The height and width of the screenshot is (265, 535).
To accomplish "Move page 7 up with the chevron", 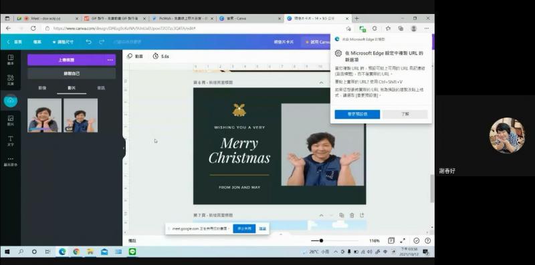I will [x=321, y=215].
